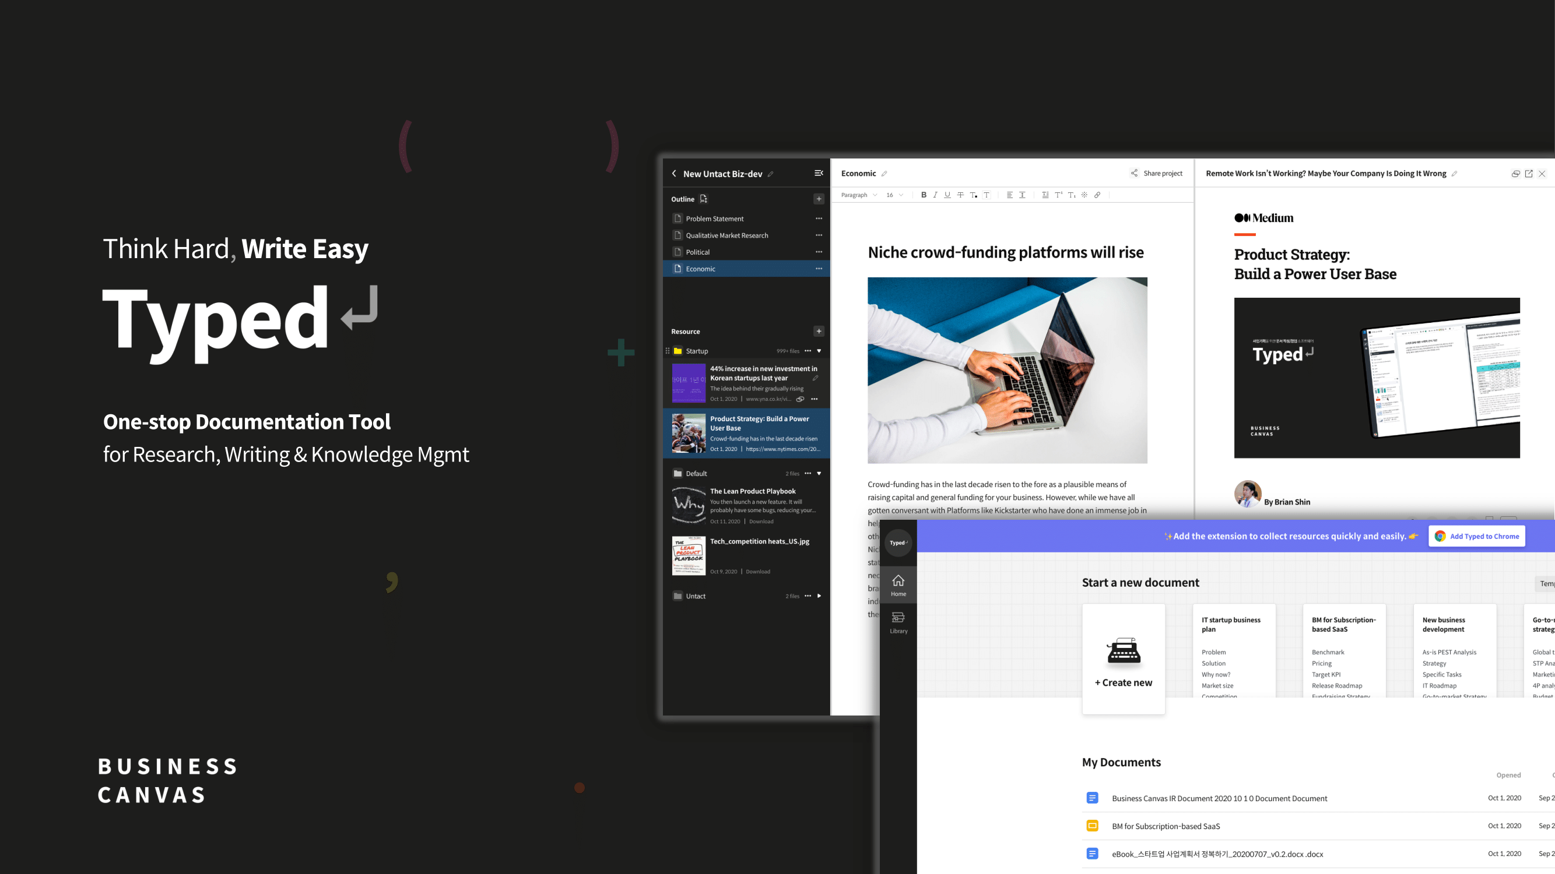Screen dimensions: 1555x874
Task: Select Qualitative Market Research outline item
Action: (x=746, y=235)
